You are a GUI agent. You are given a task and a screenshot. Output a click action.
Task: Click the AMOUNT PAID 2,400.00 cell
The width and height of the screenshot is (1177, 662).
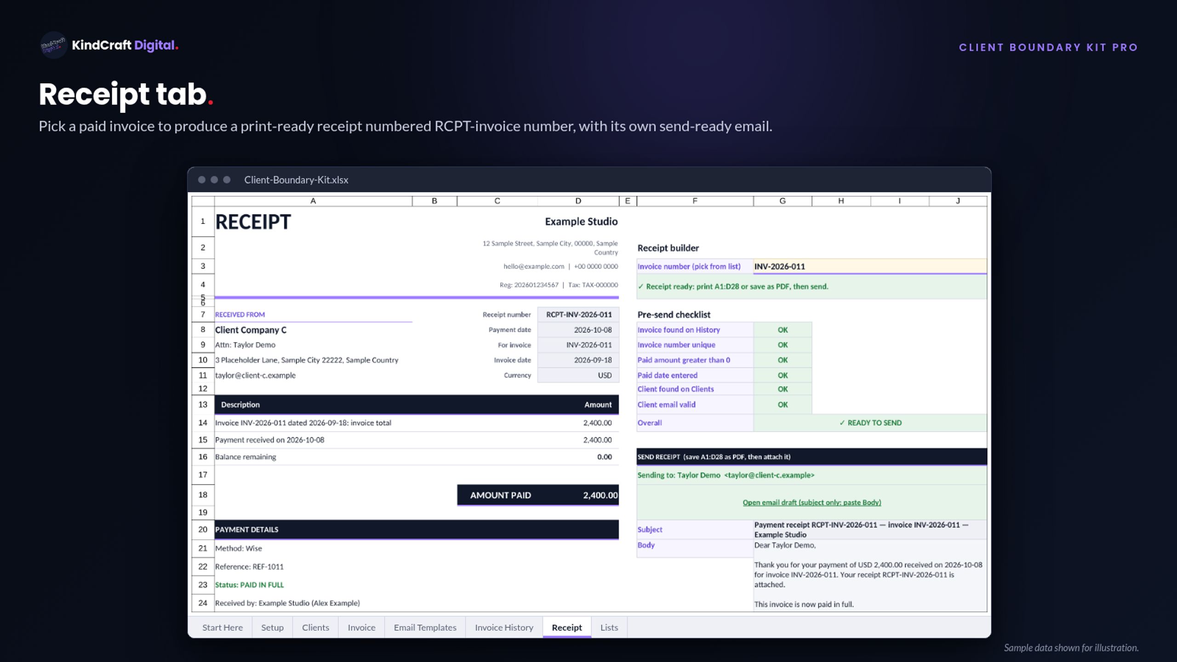538,495
